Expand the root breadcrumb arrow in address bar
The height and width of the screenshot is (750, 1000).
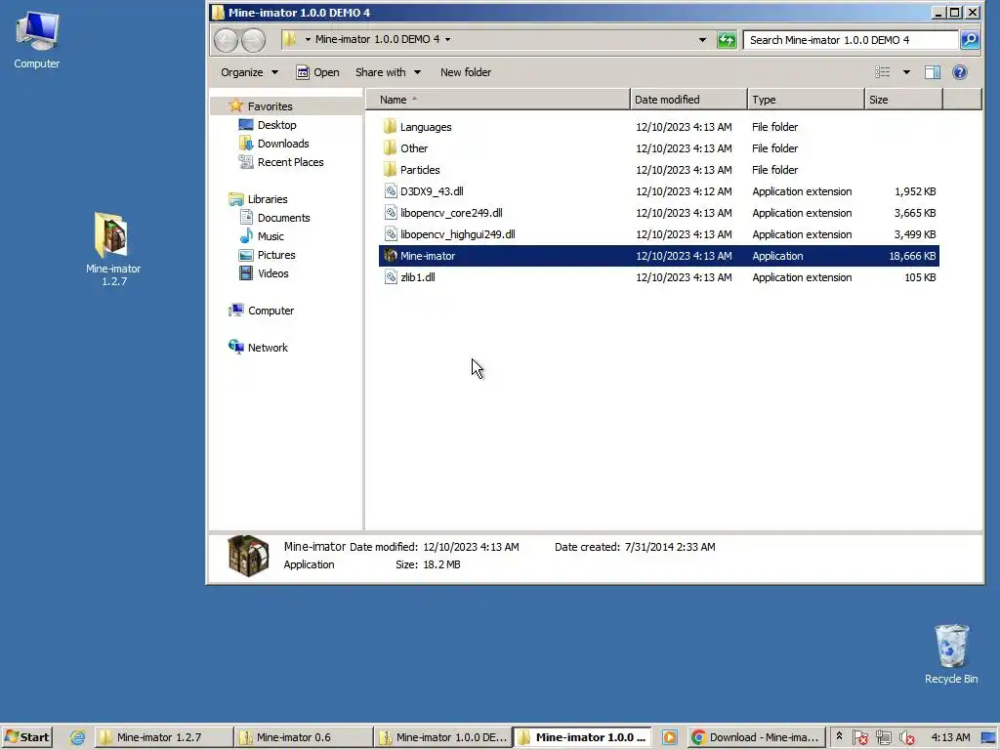[308, 39]
